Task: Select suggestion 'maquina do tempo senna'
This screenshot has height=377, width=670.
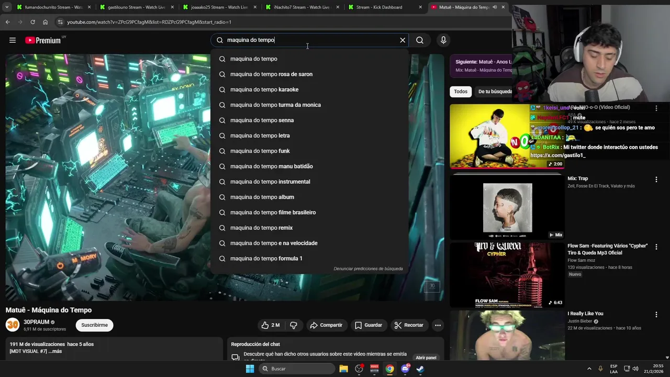Action: tap(309, 120)
